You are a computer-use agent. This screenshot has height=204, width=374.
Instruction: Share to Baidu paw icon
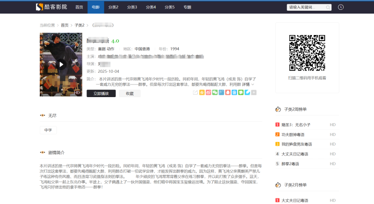(x=234, y=92)
